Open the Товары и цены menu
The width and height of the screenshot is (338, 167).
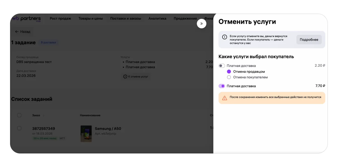tap(91, 18)
